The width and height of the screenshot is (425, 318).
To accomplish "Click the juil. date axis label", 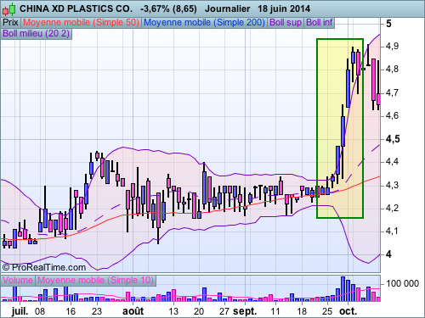I will click(20, 311).
